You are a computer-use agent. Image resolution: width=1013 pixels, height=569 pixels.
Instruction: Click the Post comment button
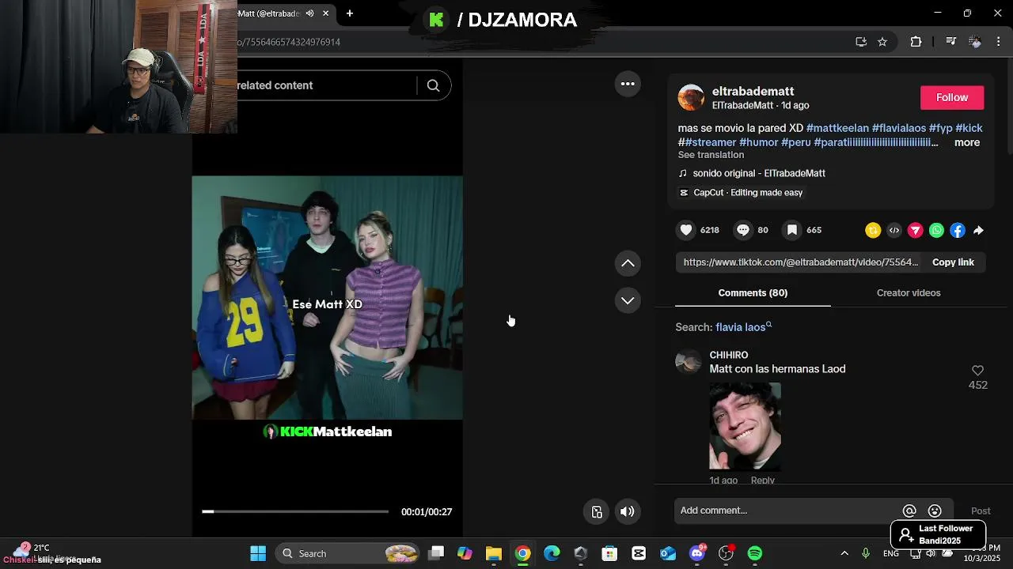[x=981, y=511]
